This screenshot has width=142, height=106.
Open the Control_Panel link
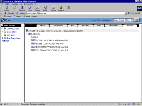13,29
